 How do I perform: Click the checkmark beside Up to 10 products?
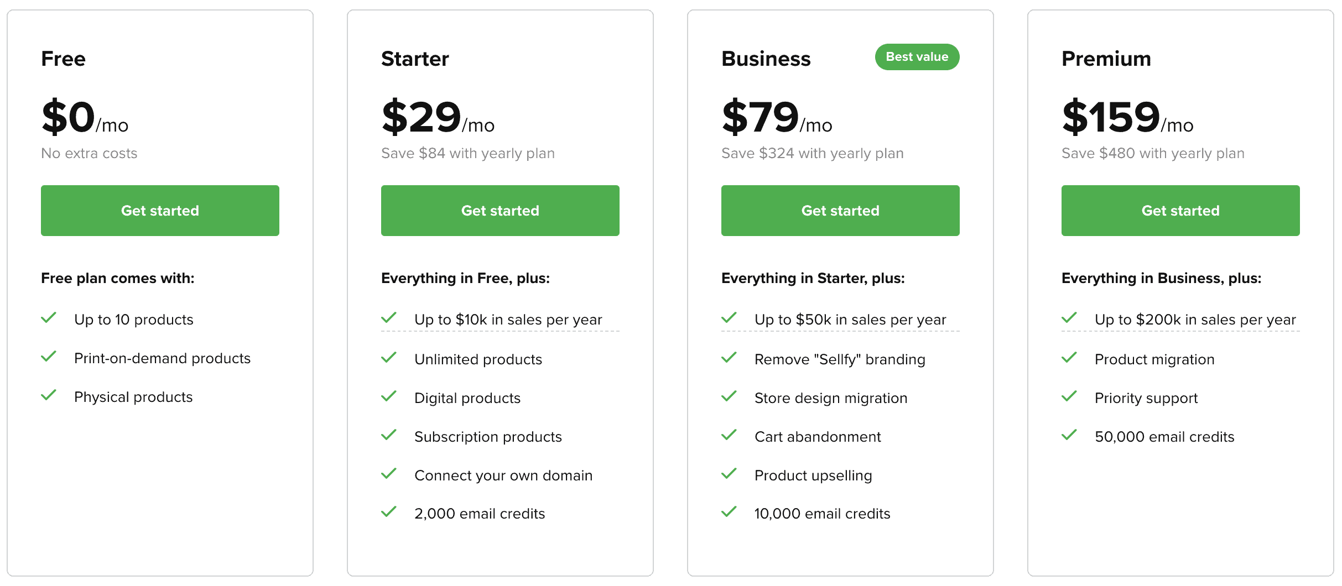[x=49, y=318]
